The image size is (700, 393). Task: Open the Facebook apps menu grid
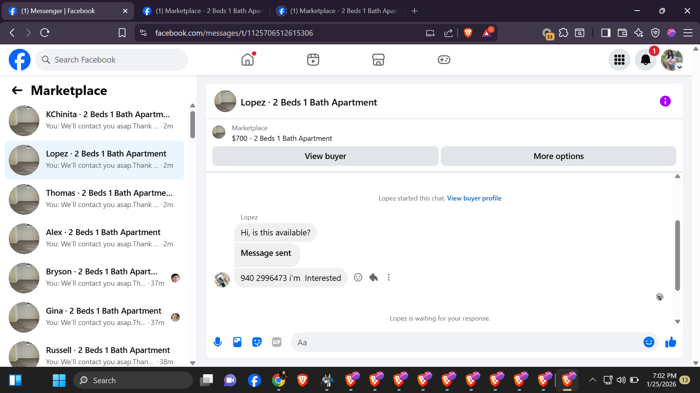coord(619,60)
